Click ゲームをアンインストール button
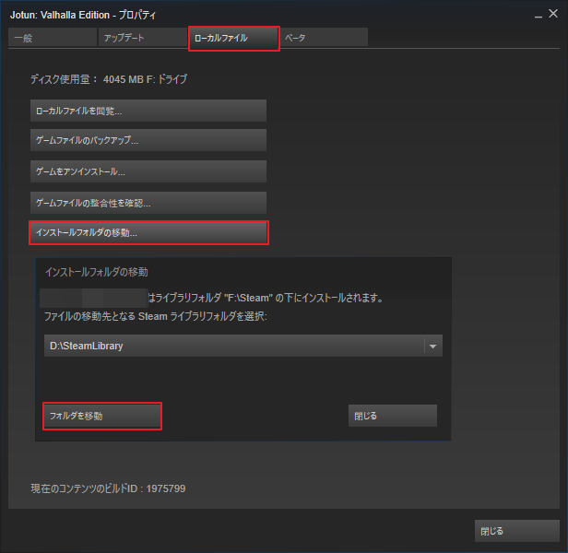568x553 pixels. point(148,171)
